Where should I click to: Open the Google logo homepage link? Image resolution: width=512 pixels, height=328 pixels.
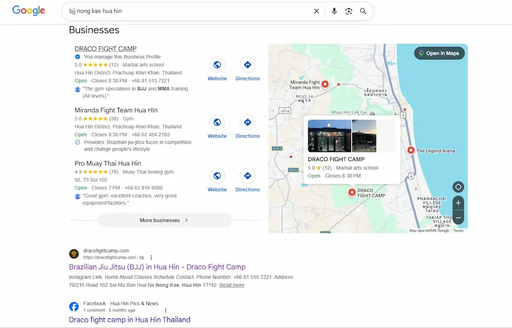[29, 10]
